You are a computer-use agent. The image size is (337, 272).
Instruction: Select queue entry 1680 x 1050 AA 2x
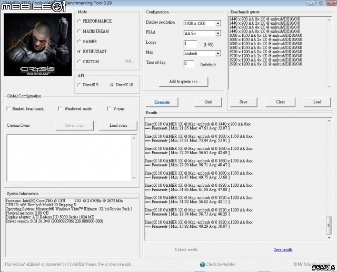(265, 39)
